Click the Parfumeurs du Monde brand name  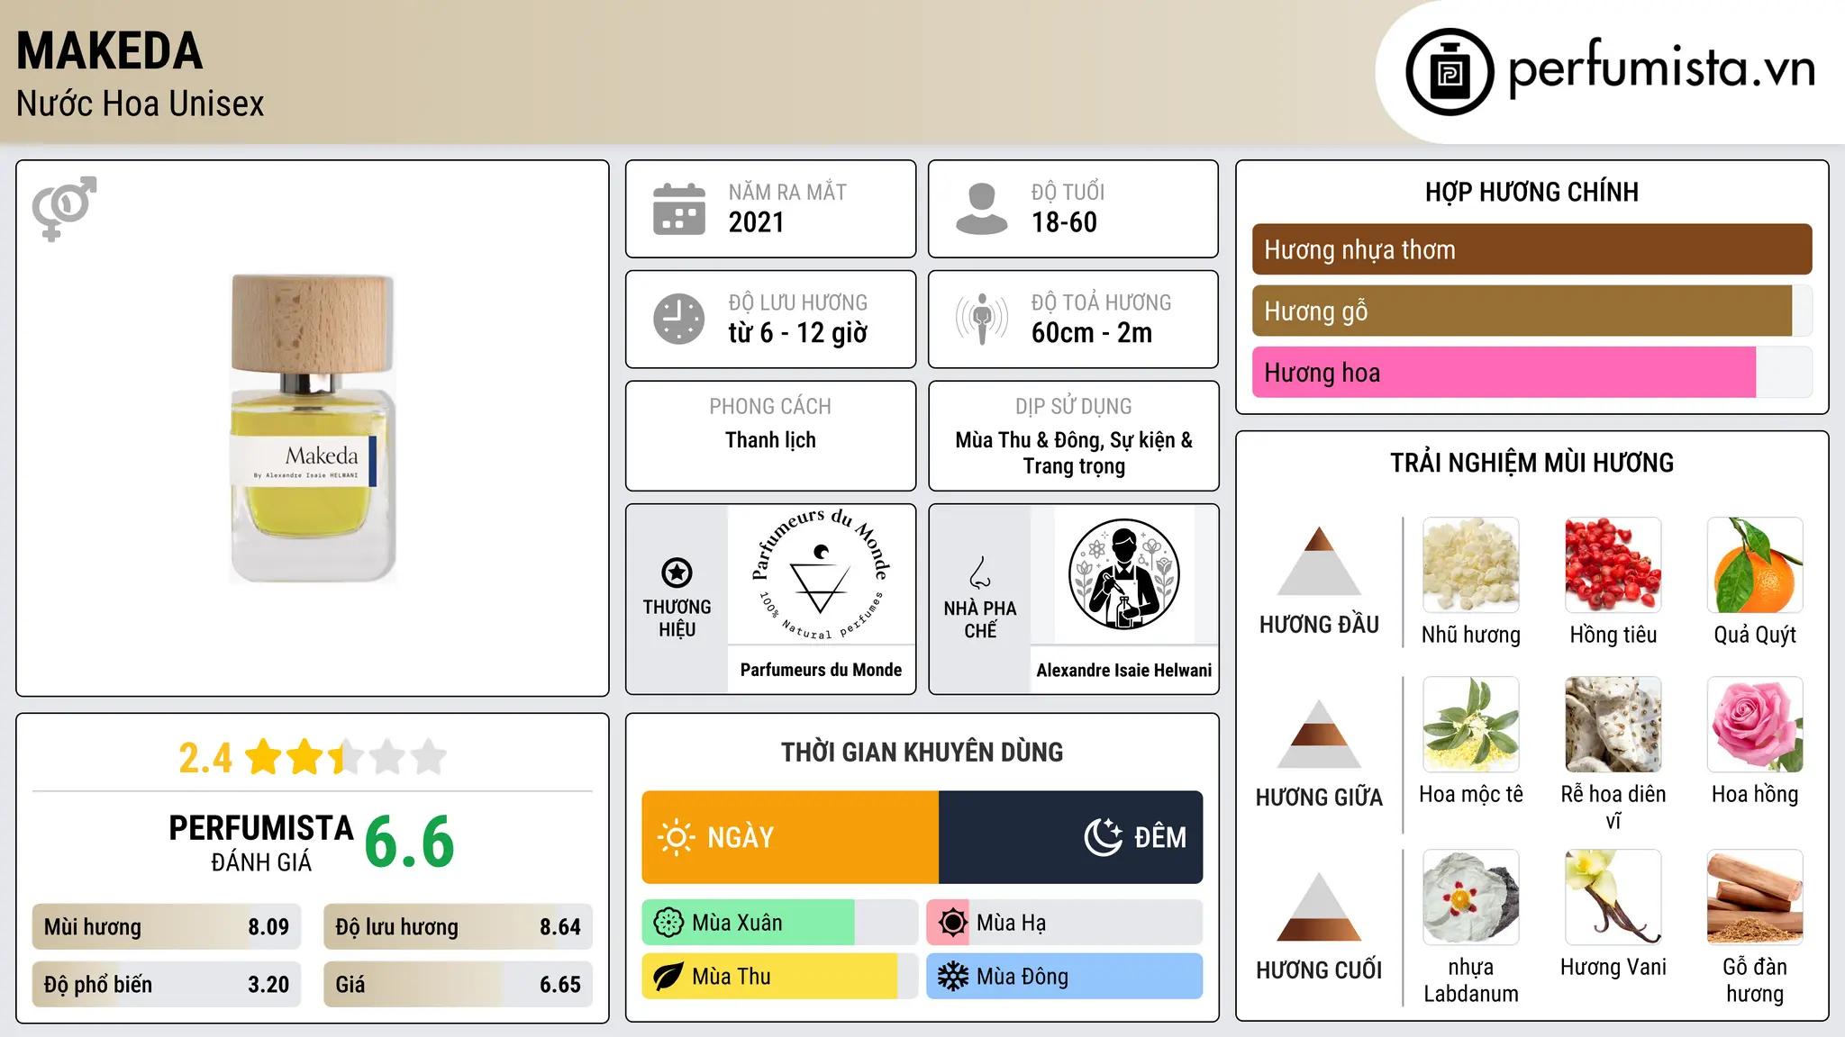coord(821,670)
